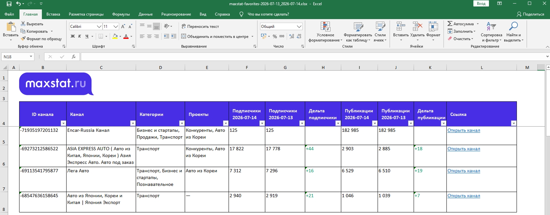Apply the red font color
Screen dimensions: 550x215
point(126,36)
